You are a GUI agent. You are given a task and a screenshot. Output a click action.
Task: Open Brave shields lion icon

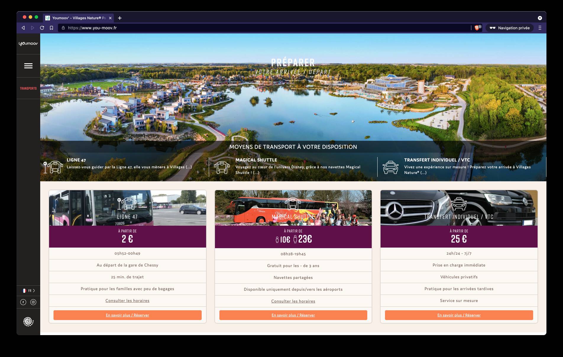pyautogui.click(x=477, y=28)
